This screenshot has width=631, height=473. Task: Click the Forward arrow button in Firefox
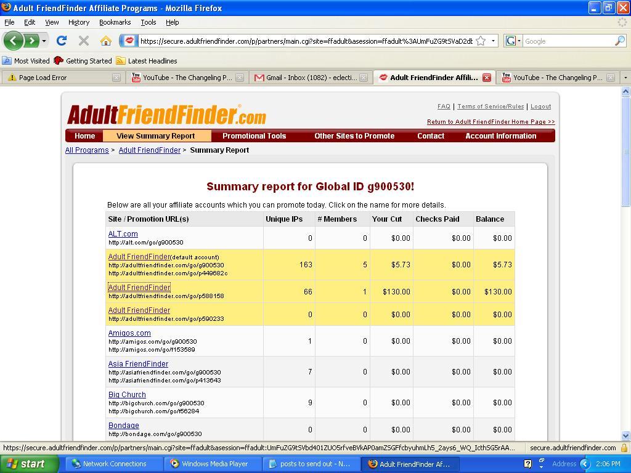[x=31, y=40]
